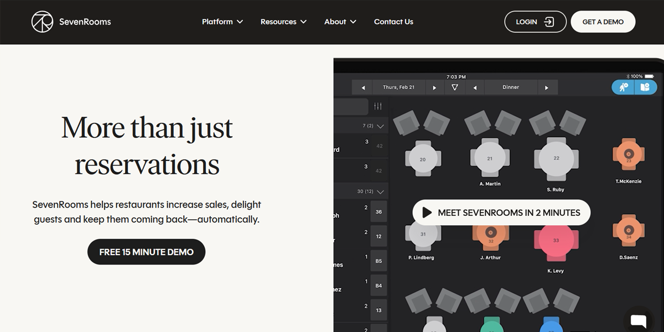
Task: Expand the Resources dropdown
Action: [x=283, y=22]
